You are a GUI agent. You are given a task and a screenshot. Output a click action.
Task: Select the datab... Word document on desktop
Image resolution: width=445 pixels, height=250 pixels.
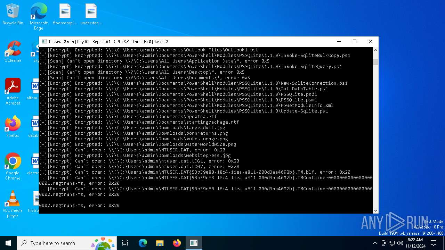point(34,127)
